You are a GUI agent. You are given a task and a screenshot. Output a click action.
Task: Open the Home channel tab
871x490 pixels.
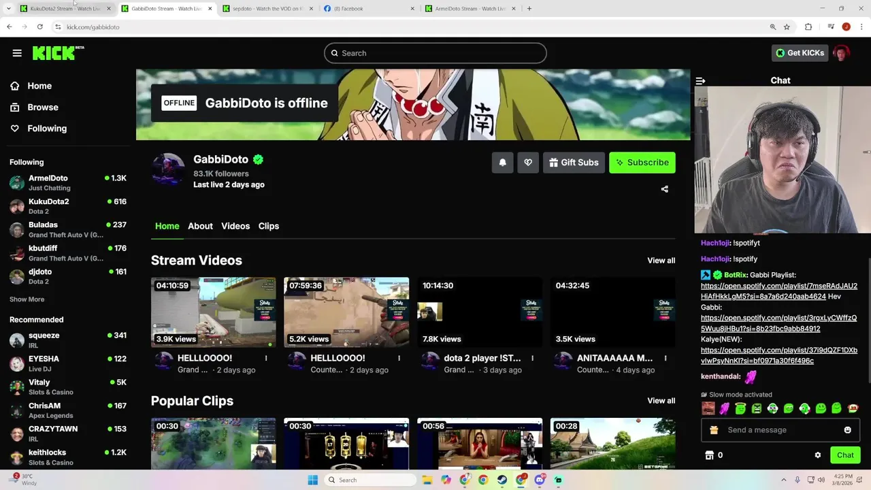pyautogui.click(x=167, y=226)
